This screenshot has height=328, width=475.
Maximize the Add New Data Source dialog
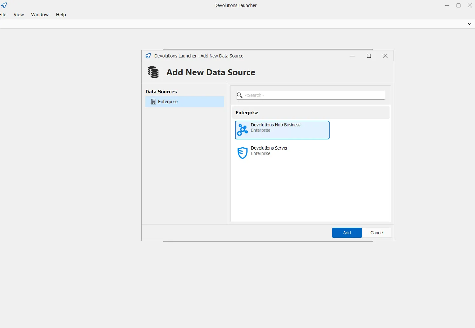(x=369, y=56)
